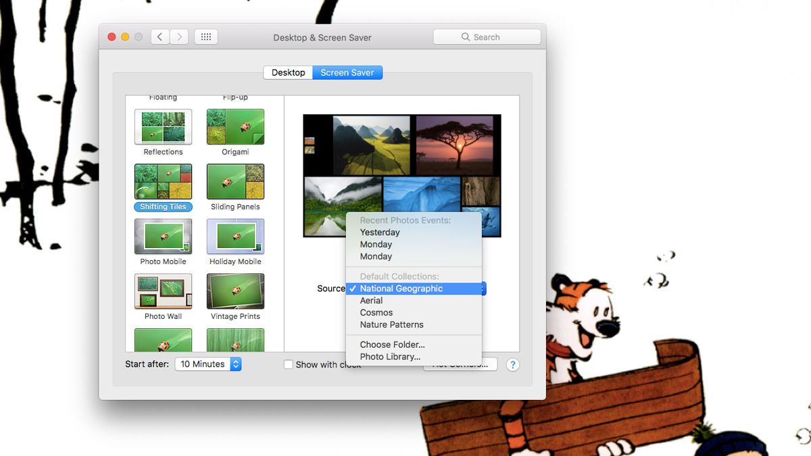
Task: Pick the Vintage Prints screen saver
Action: [235, 291]
